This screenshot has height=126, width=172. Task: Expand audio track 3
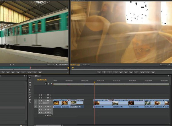tap(45, 113)
